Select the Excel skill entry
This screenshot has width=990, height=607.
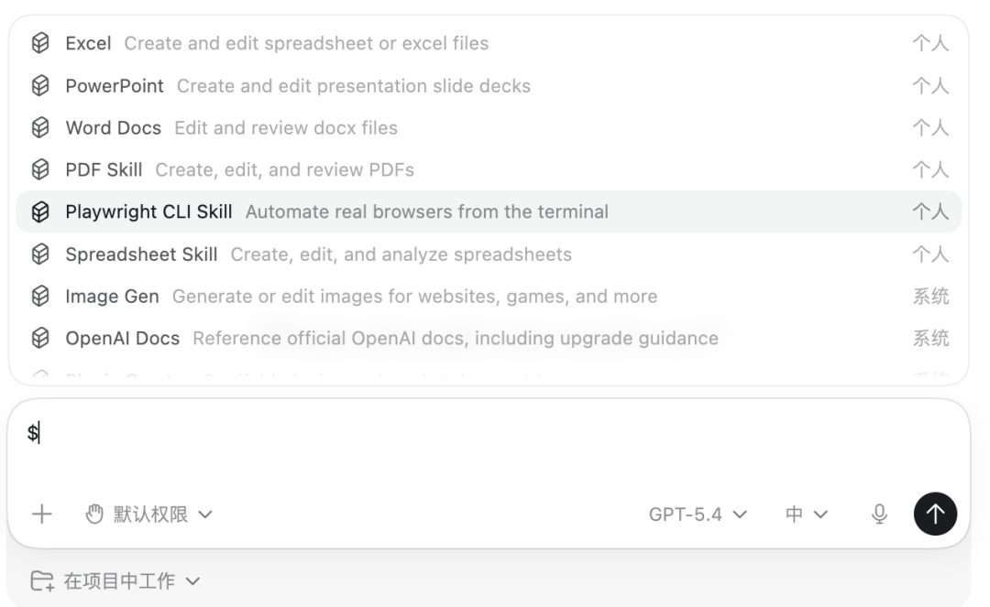[88, 43]
